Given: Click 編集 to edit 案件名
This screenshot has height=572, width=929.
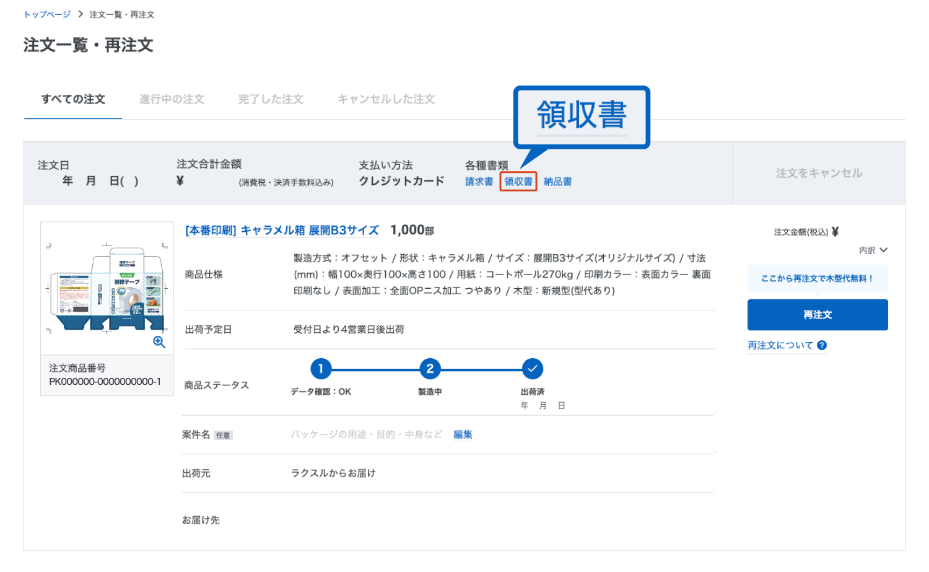Looking at the screenshot, I should (x=463, y=434).
